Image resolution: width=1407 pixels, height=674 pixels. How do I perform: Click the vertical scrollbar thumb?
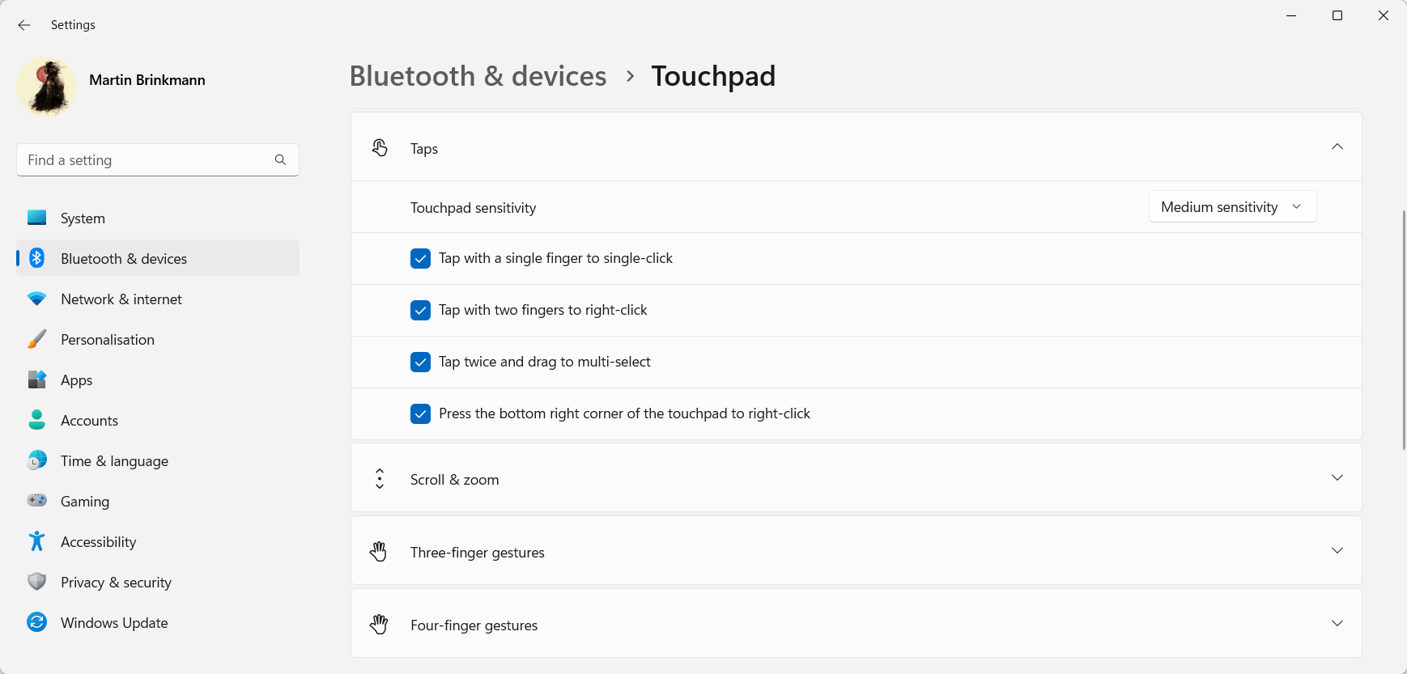[1404, 329]
